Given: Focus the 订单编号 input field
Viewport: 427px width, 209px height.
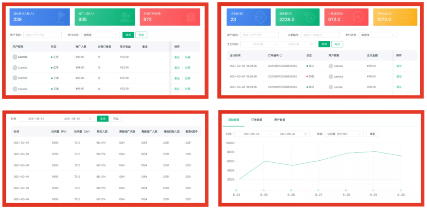Looking at the screenshot, I should coord(320,35).
